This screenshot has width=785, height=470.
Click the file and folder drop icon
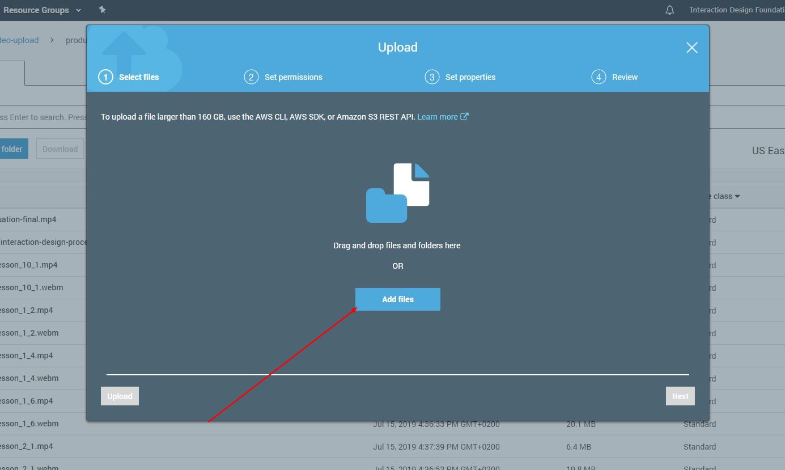coord(398,193)
